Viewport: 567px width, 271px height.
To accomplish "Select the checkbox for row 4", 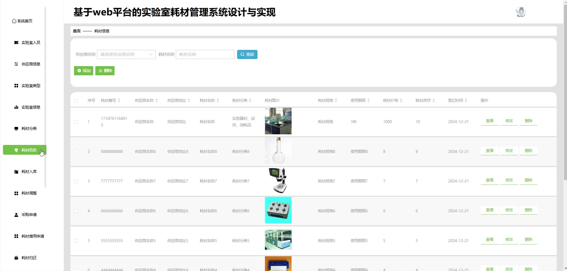I will pos(76,211).
